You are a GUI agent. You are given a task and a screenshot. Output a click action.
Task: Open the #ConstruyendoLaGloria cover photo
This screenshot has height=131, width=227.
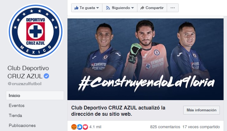tap(146, 59)
